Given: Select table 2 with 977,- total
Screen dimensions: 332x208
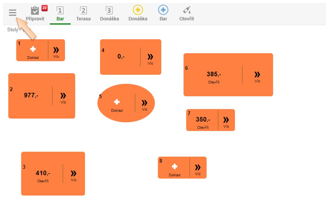Looking at the screenshot, I should pos(31,96).
